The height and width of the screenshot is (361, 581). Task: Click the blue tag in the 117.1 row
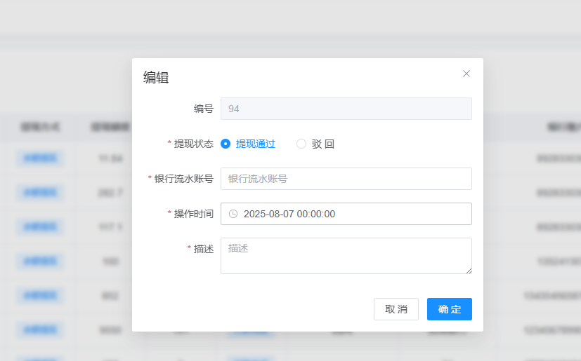(x=40, y=226)
